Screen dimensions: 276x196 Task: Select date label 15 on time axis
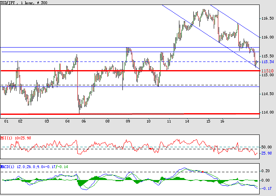[x=208, y=121]
